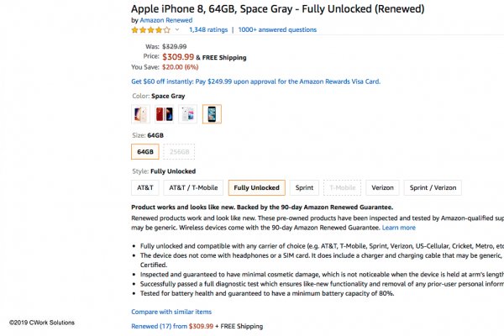This screenshot has width=504, height=336.
Task: Open the Amazon Renewed seller link
Action: pyautogui.click(x=167, y=19)
